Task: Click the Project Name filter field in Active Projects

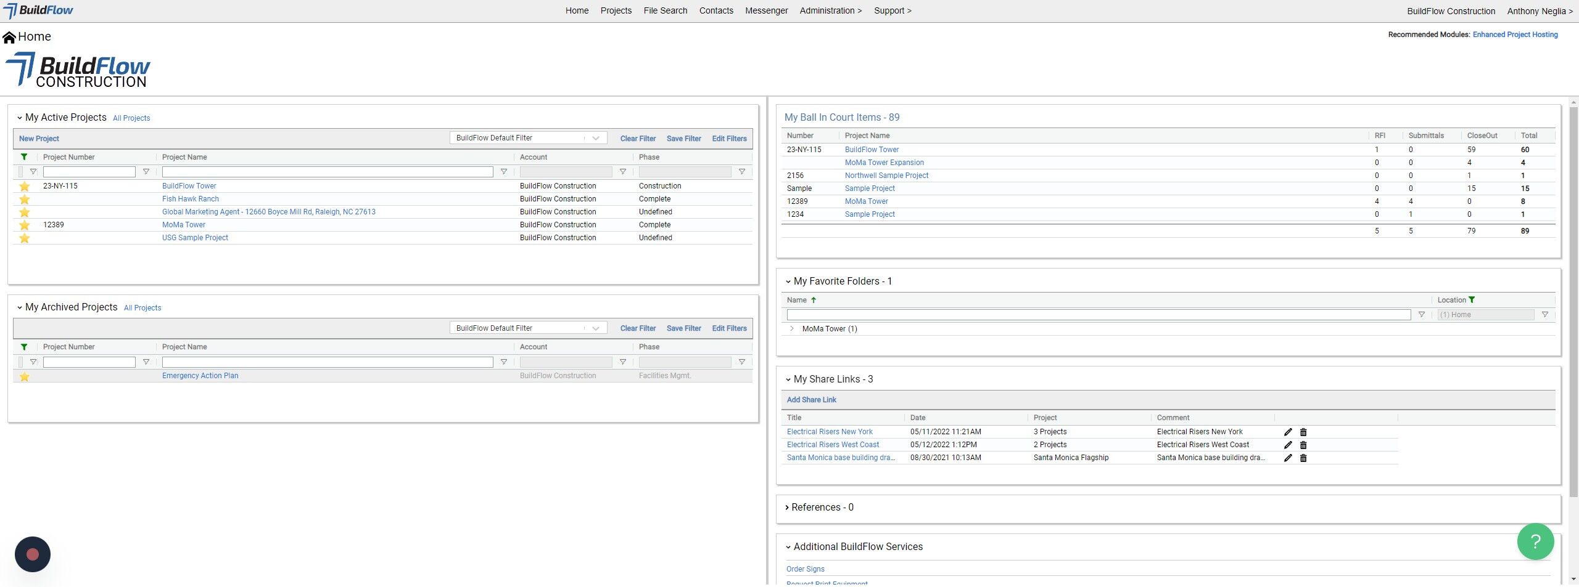Action: coord(327,172)
